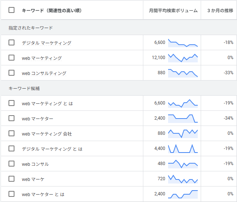This screenshot has width=237, height=202.
Task: Click trend graph of web コンサルティング
Action: point(183,73)
